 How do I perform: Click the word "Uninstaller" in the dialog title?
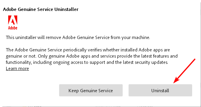[x=67, y=9]
